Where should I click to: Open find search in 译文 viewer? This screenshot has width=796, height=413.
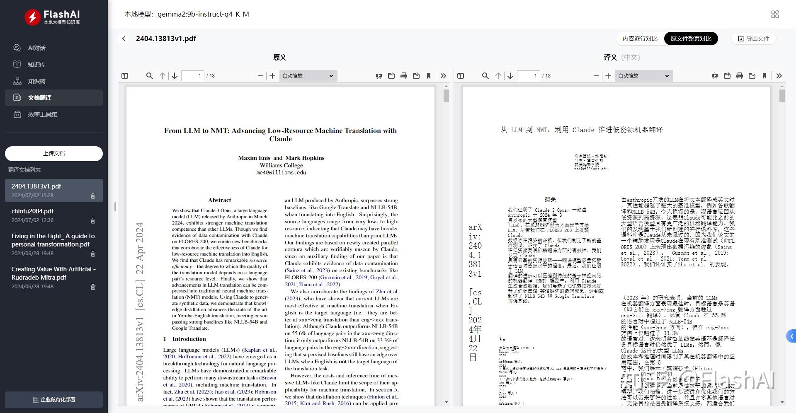coord(485,76)
